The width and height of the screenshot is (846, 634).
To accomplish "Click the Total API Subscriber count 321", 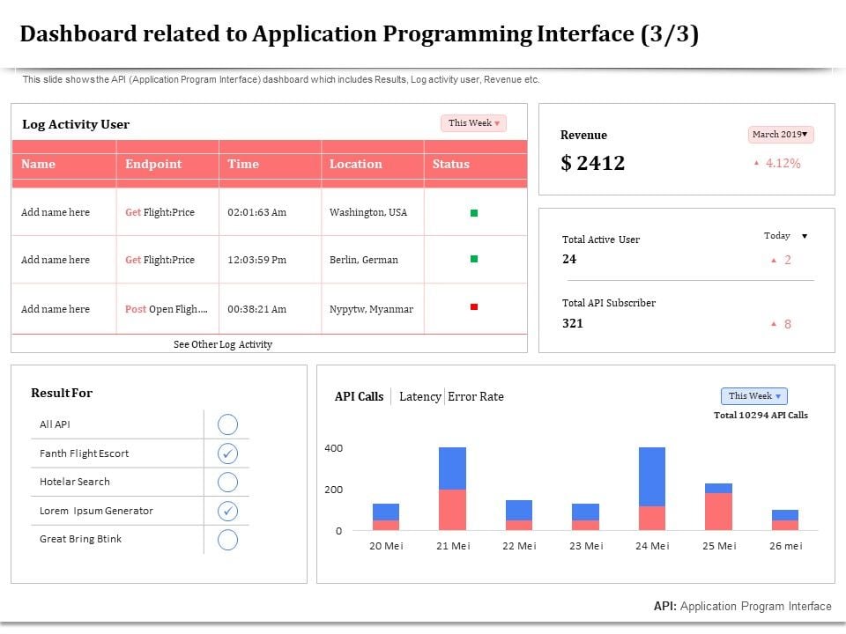I will click(572, 324).
